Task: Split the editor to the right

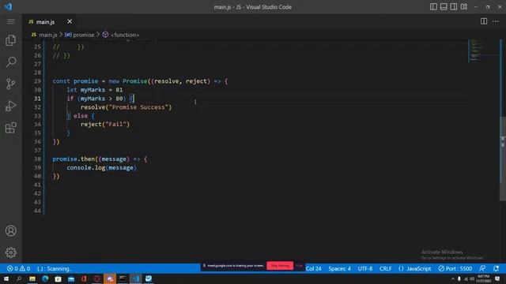Action: 484,21
